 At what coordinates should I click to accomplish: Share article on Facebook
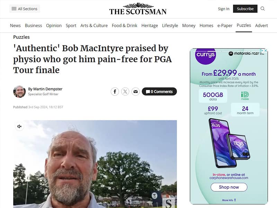(x=115, y=92)
